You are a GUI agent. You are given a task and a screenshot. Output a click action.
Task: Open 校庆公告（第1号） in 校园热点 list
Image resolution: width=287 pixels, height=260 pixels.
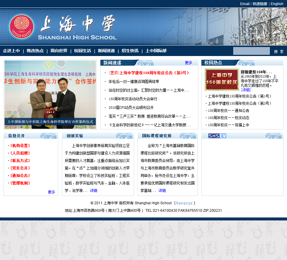240,96
